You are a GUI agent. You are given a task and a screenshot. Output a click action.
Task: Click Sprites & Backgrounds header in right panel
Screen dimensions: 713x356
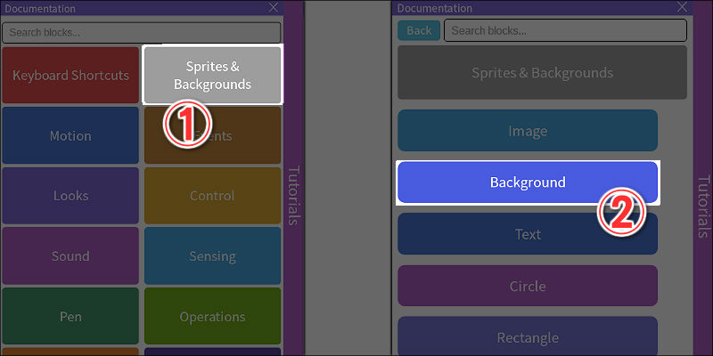(542, 72)
